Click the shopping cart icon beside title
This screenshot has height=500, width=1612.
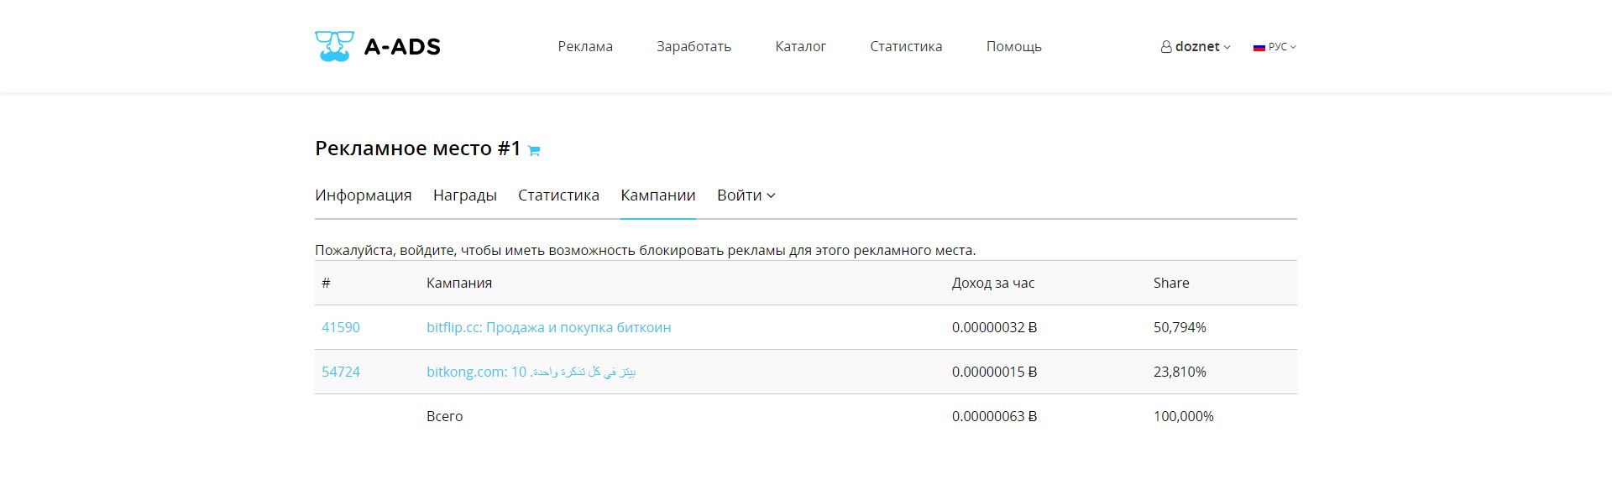(x=534, y=151)
